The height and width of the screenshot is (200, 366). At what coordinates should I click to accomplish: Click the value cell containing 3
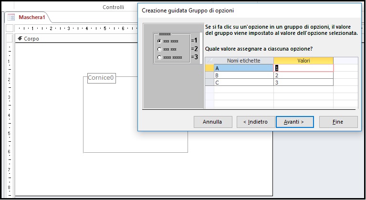pos(303,82)
